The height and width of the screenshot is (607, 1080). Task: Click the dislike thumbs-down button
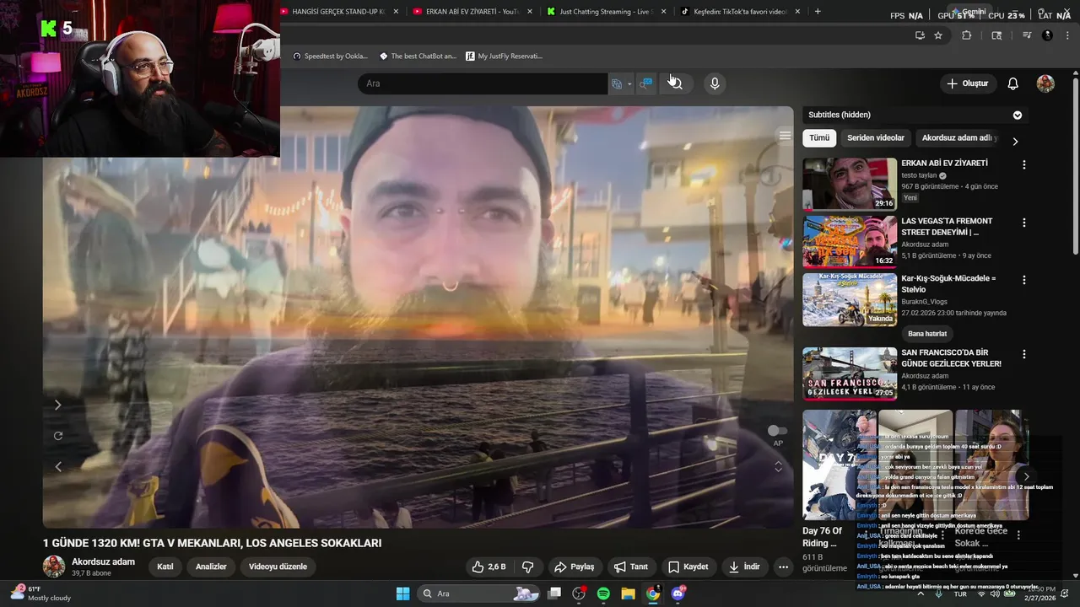[528, 567]
